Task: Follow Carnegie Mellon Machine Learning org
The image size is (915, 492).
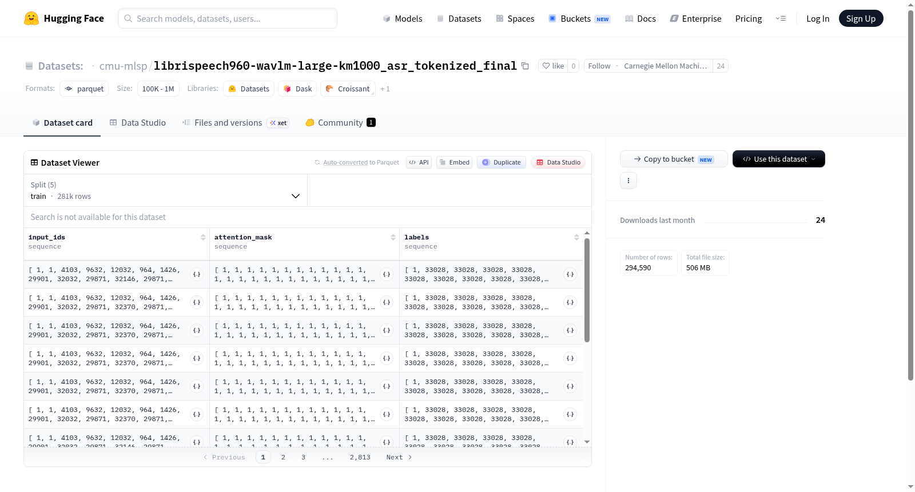Action: [599, 66]
